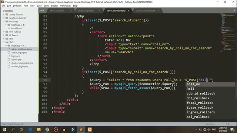Image resolution: width=237 pixels, height=133 pixels.
Task: Click the tab-history forward arrow
Action: pos(43,10)
